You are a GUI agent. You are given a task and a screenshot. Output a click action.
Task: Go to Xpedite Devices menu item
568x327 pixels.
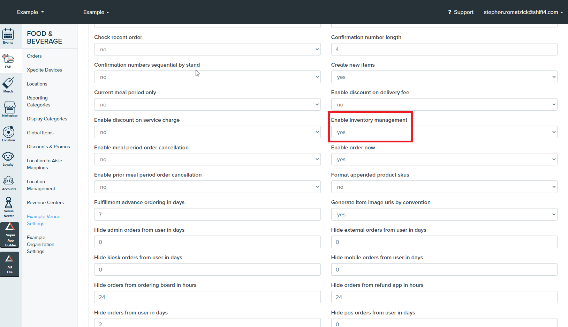pos(44,70)
